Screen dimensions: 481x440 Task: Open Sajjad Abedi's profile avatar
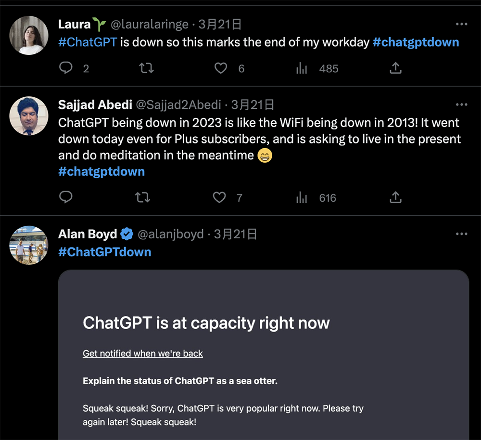click(29, 116)
